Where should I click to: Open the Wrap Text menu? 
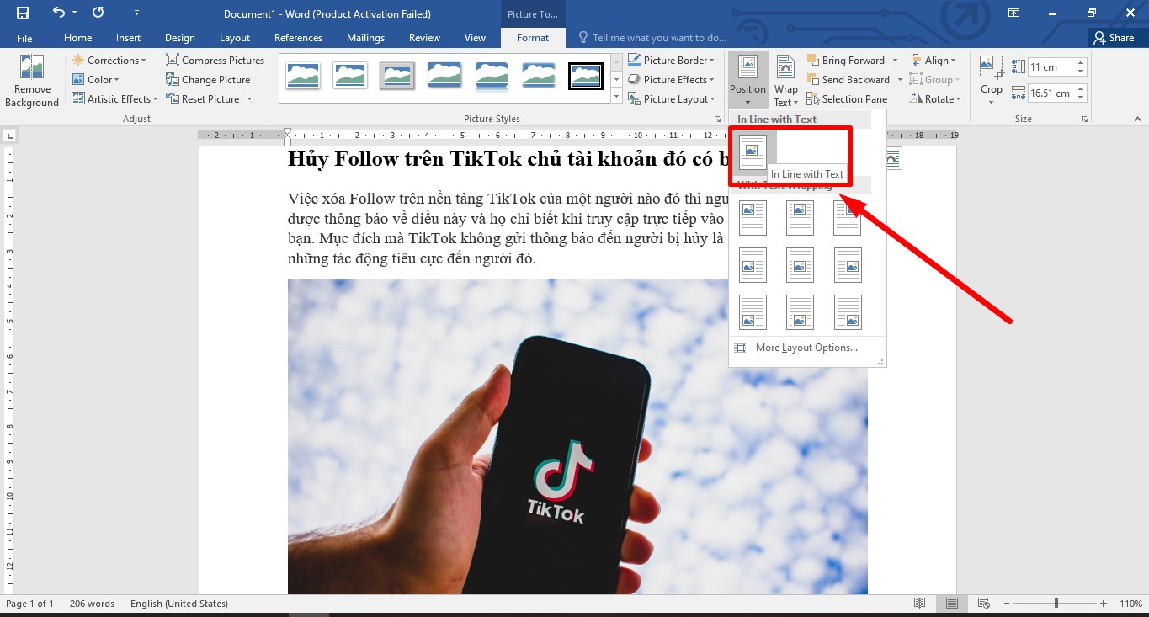[x=785, y=80]
